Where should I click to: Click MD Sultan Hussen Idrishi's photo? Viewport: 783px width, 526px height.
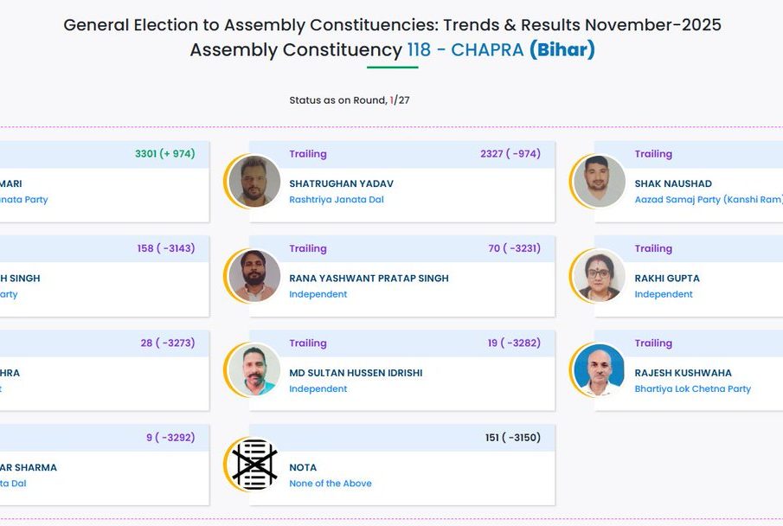click(254, 370)
